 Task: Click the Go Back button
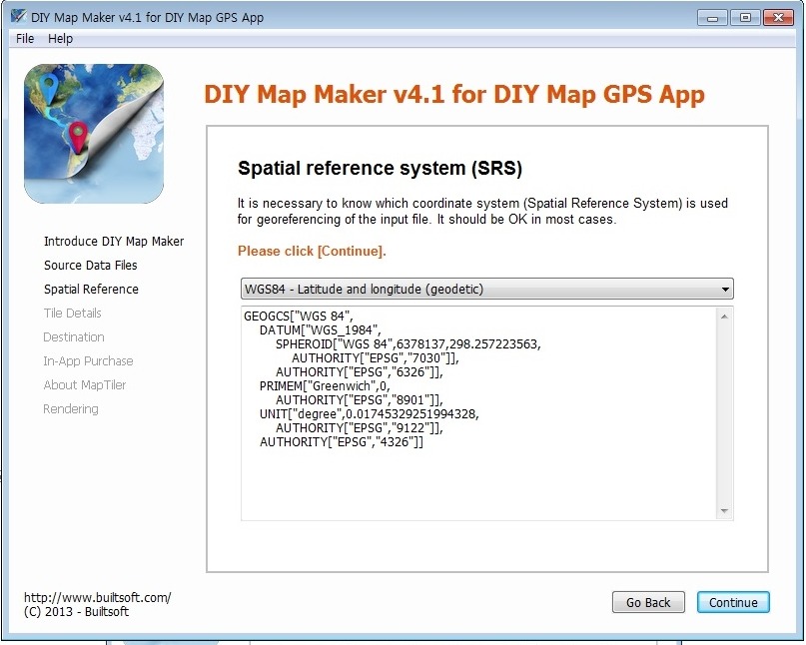click(648, 602)
